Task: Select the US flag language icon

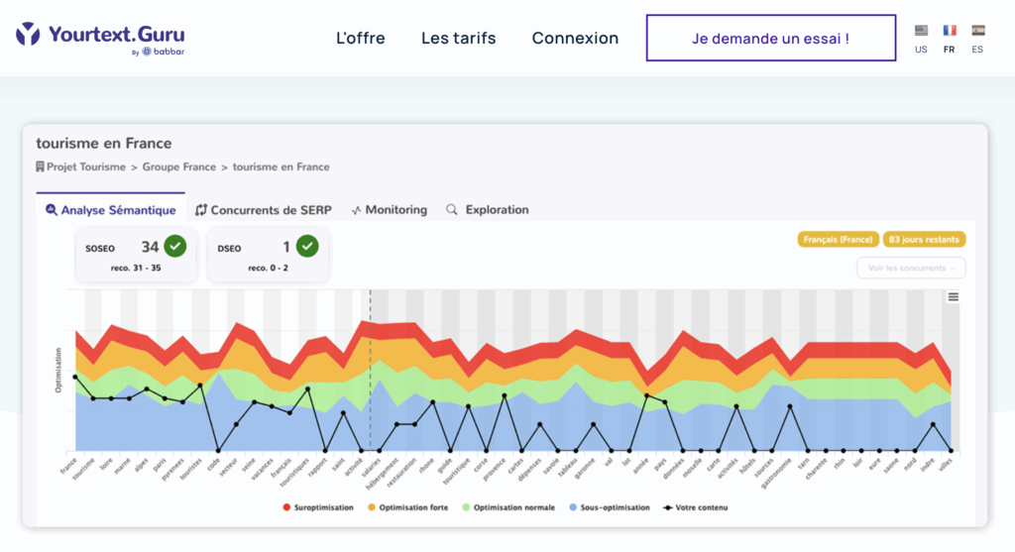Action: tap(921, 31)
